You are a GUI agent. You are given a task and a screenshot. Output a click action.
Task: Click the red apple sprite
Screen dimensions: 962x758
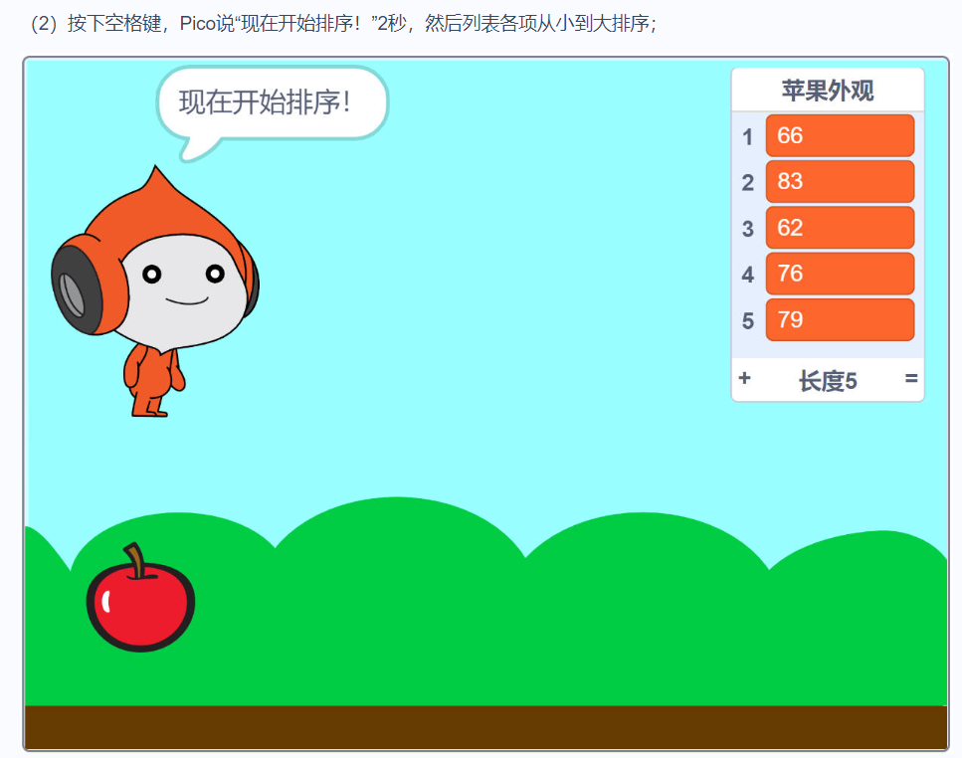[x=139, y=607]
